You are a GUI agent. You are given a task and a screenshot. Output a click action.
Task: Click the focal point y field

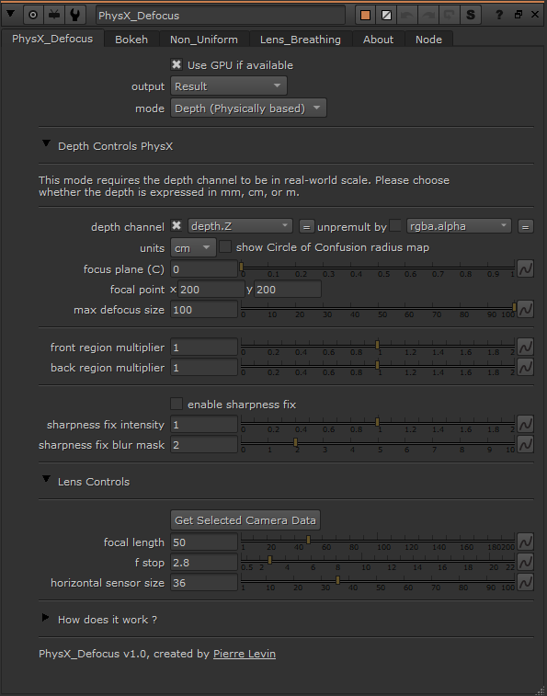pos(288,290)
